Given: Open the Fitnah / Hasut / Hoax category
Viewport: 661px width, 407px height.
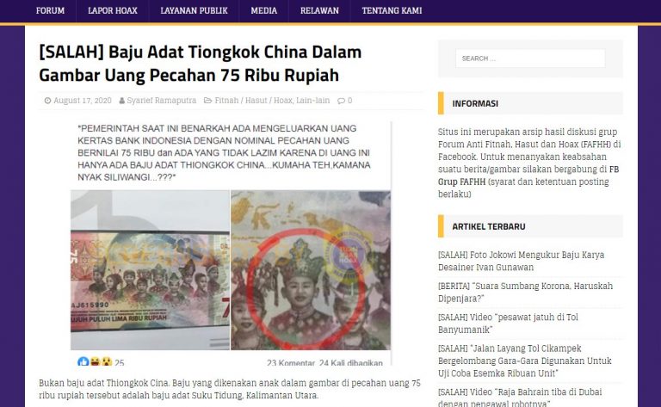Looking at the screenshot, I should (x=254, y=101).
